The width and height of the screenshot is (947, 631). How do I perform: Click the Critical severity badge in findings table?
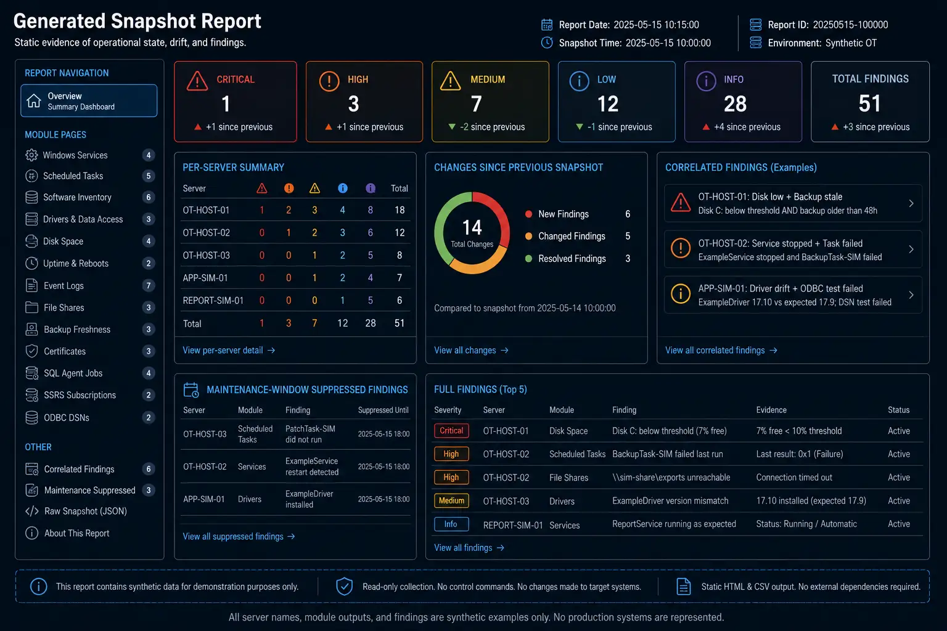pos(451,431)
